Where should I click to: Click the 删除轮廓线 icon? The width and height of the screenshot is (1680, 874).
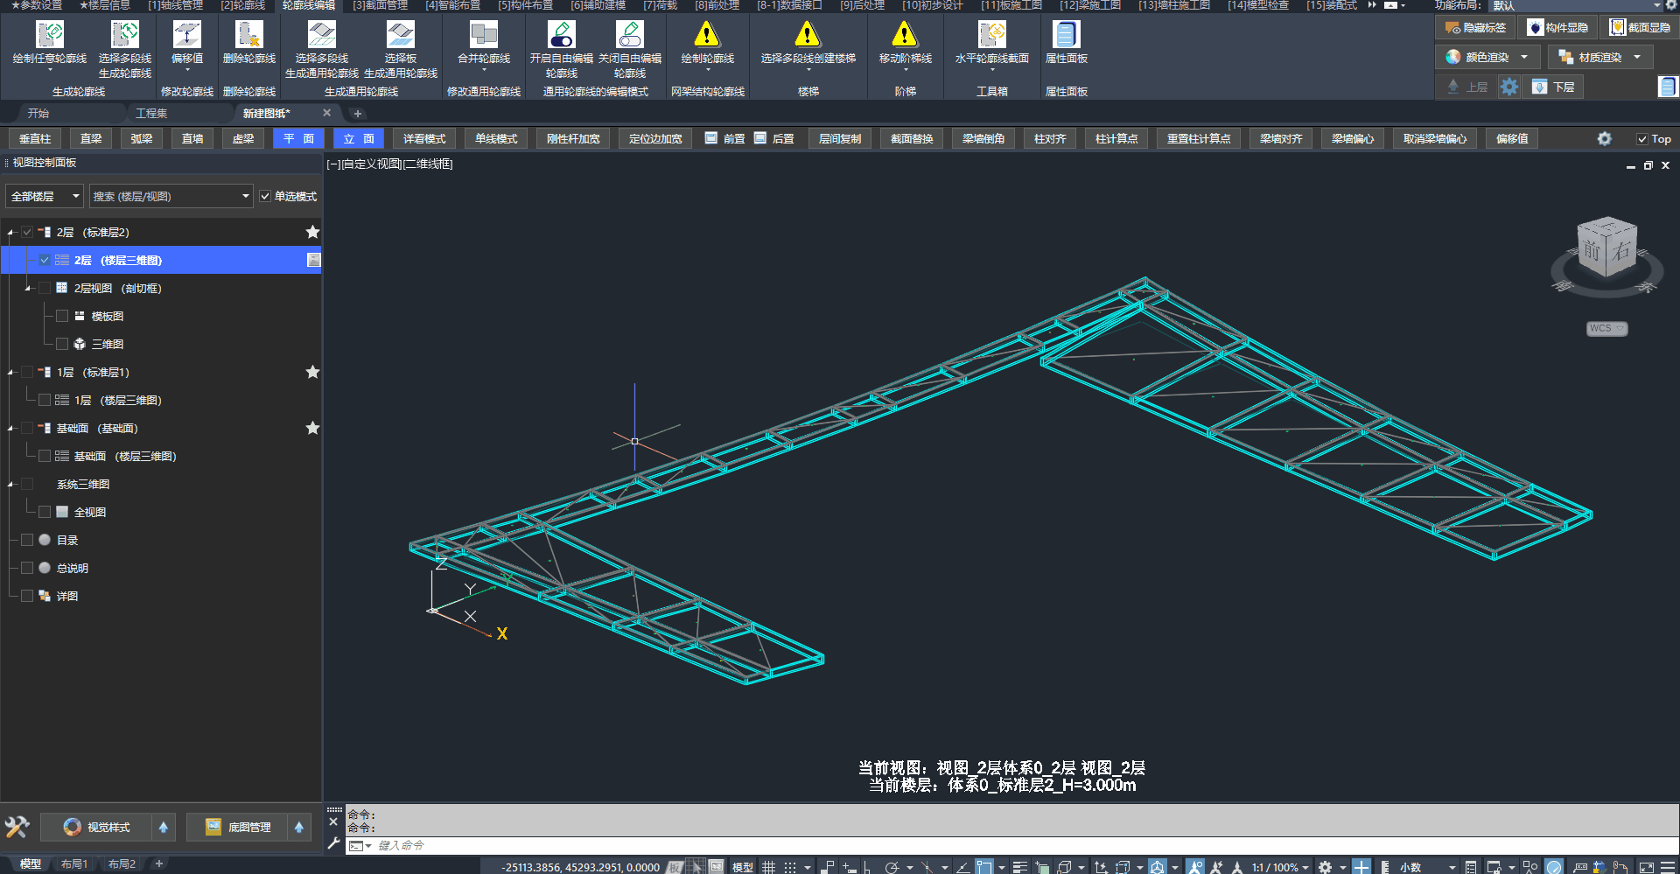(248, 35)
